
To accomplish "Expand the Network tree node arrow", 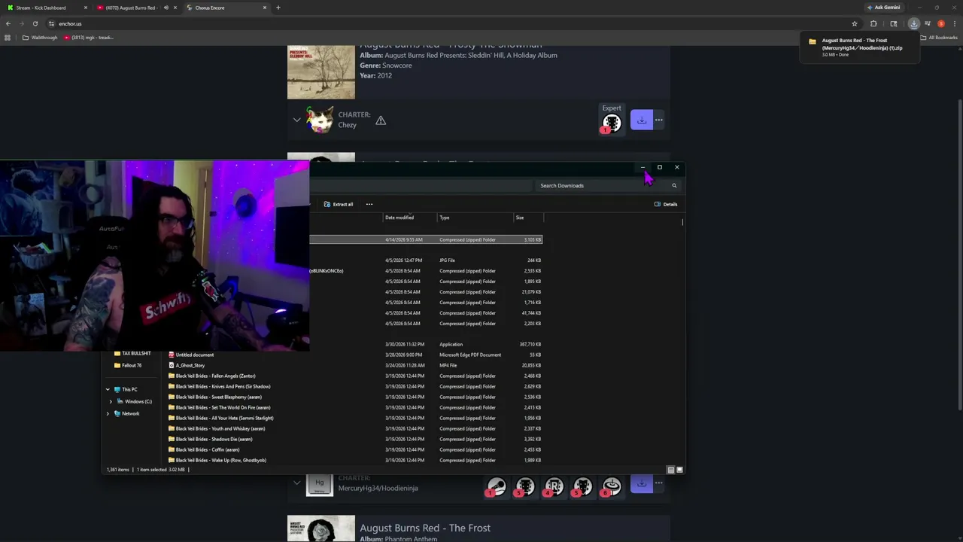I will click(x=108, y=413).
